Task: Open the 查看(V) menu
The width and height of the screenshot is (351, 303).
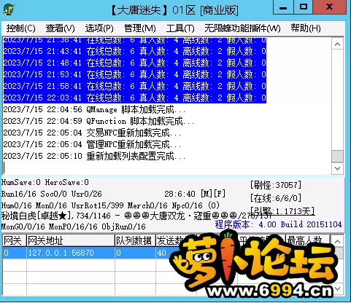Action: click(60, 28)
